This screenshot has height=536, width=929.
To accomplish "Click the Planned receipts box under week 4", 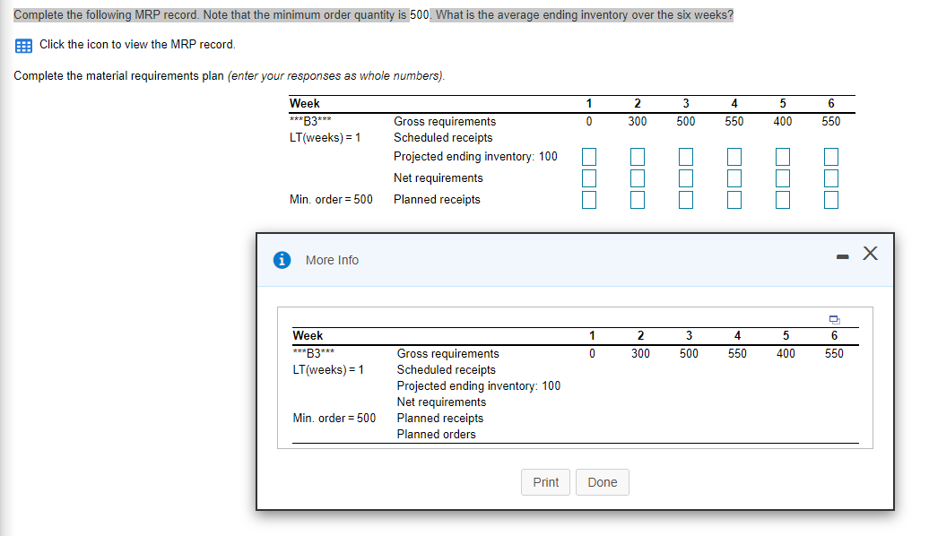I will coord(734,199).
